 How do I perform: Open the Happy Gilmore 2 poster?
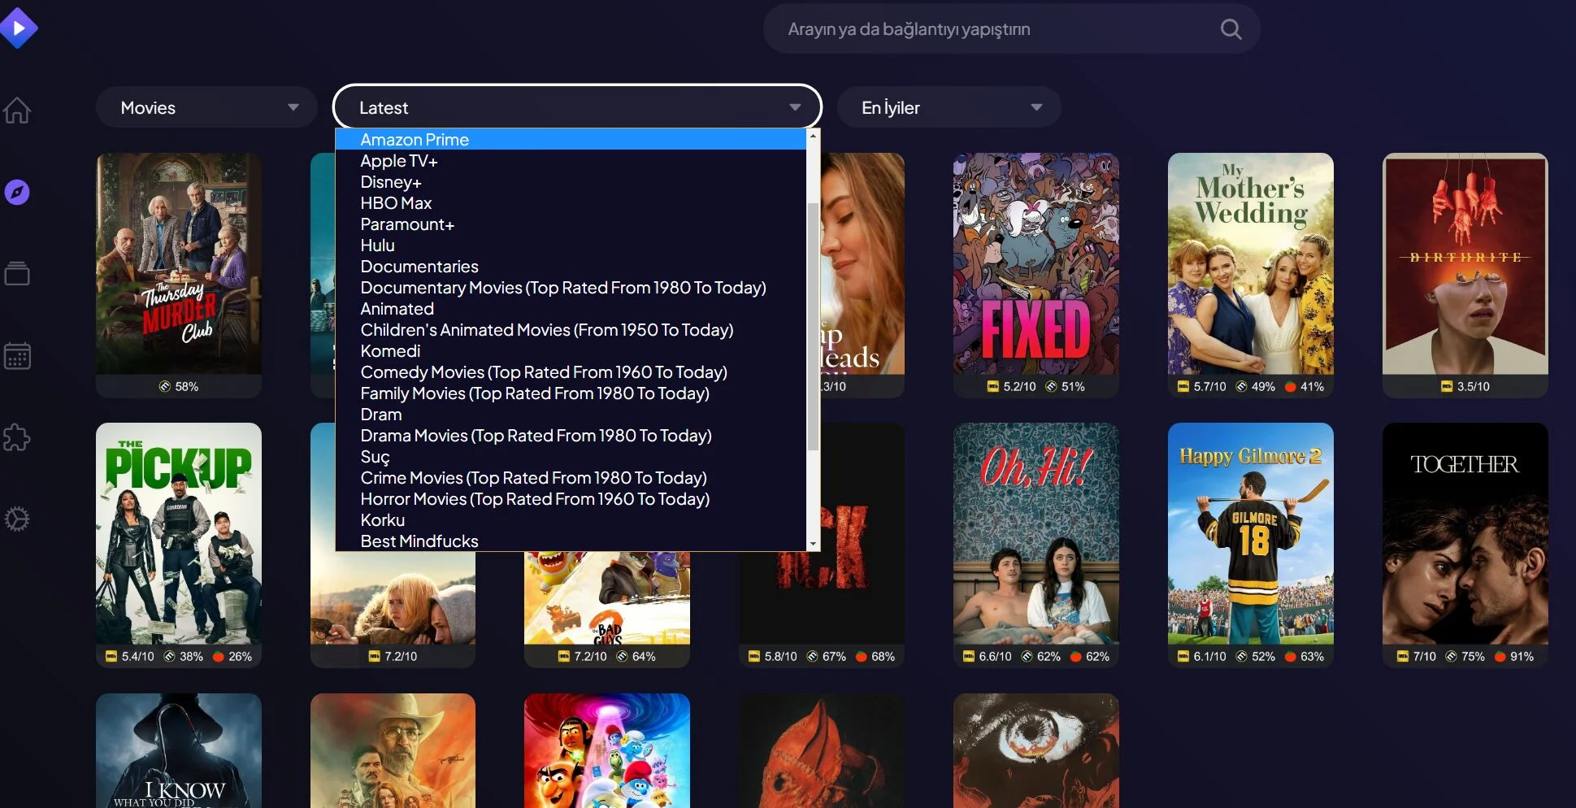coord(1251,534)
